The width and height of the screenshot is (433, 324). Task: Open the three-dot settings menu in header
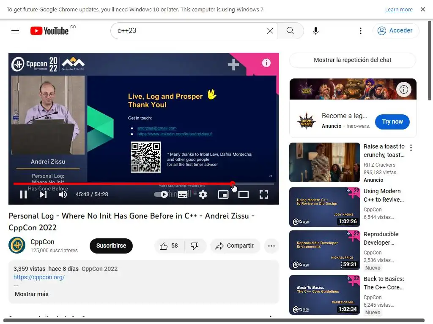(x=360, y=30)
